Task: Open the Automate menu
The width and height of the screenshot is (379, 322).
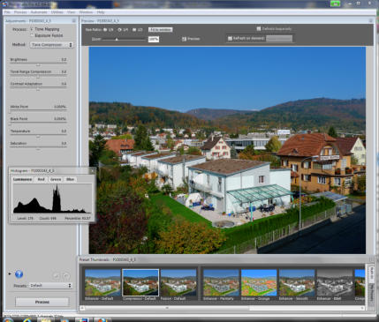Action: (39, 12)
